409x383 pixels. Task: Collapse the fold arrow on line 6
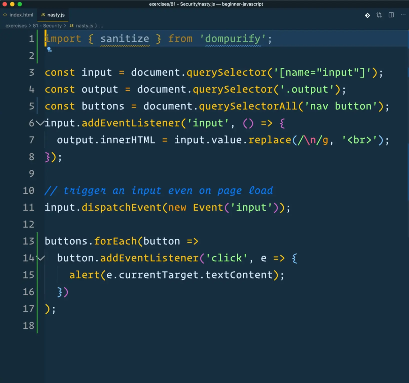(x=40, y=123)
